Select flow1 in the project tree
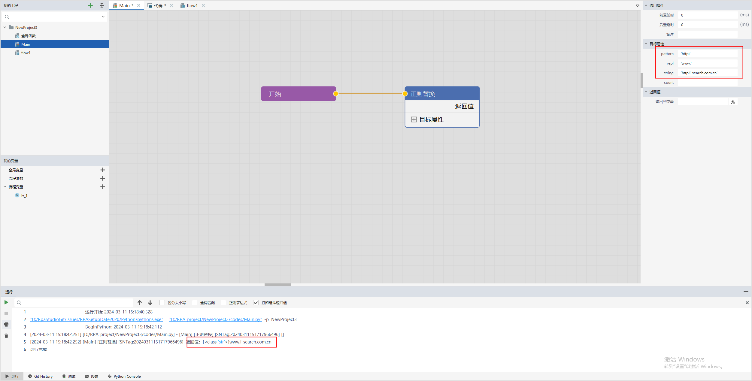752x381 pixels. pyautogui.click(x=26, y=53)
